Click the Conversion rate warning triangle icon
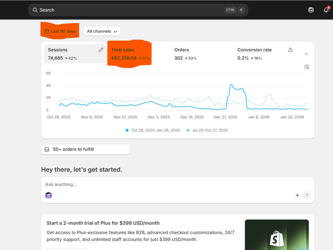Image resolution: width=333 pixels, height=250 pixels. pyautogui.click(x=290, y=50)
